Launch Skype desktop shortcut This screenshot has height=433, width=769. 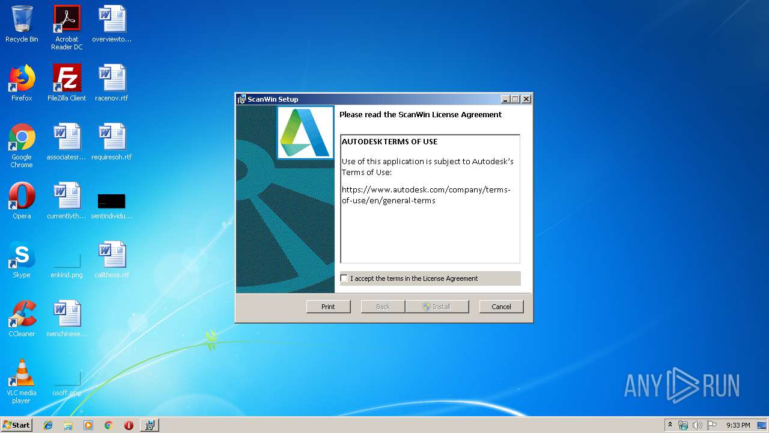click(x=22, y=260)
